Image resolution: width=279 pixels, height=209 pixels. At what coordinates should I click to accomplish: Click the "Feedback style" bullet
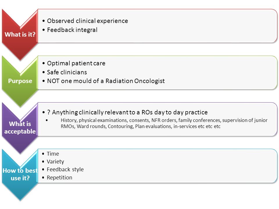coord(65,170)
